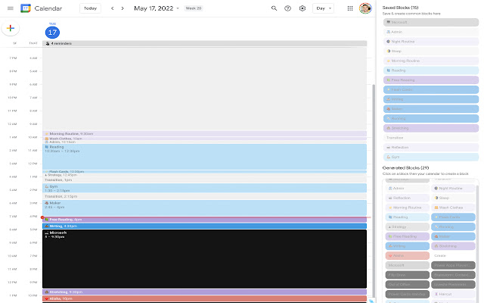
Task: Click the Week 20 badge
Action: coord(194,8)
